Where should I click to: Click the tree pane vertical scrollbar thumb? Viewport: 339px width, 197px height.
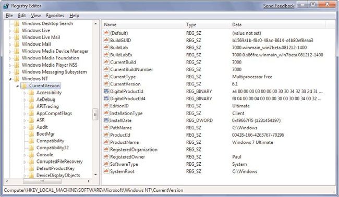(95, 115)
